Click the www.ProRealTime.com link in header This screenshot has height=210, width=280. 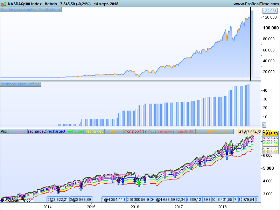coord(256,4)
